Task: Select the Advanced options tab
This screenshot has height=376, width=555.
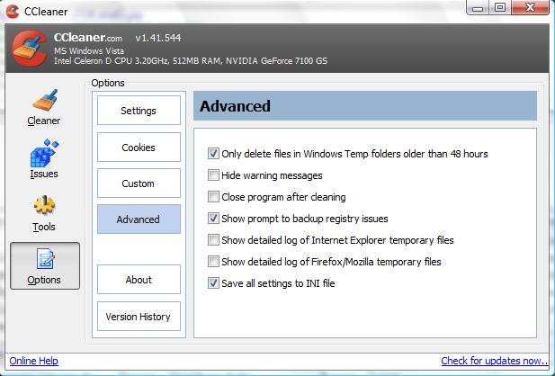Action: 139,219
